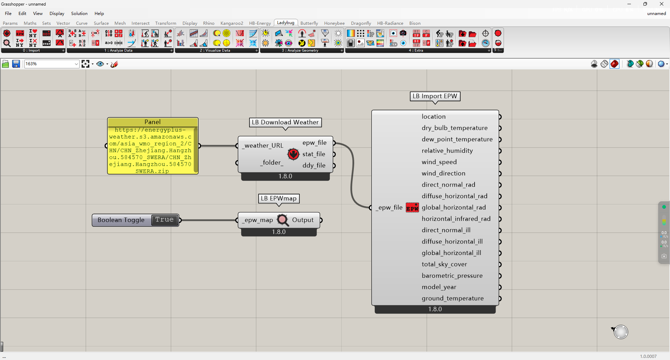Expand the Import panel group arrow
Screen dimensions: 670x360
pos(63,51)
